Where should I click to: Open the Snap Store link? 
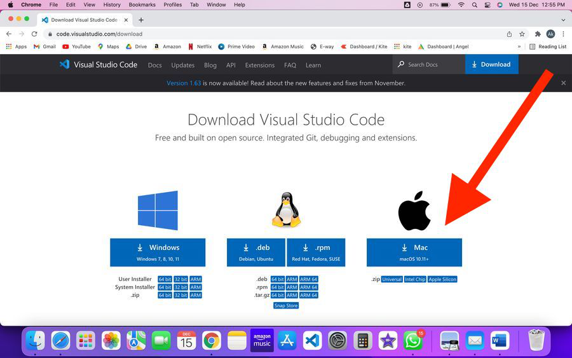[286, 305]
